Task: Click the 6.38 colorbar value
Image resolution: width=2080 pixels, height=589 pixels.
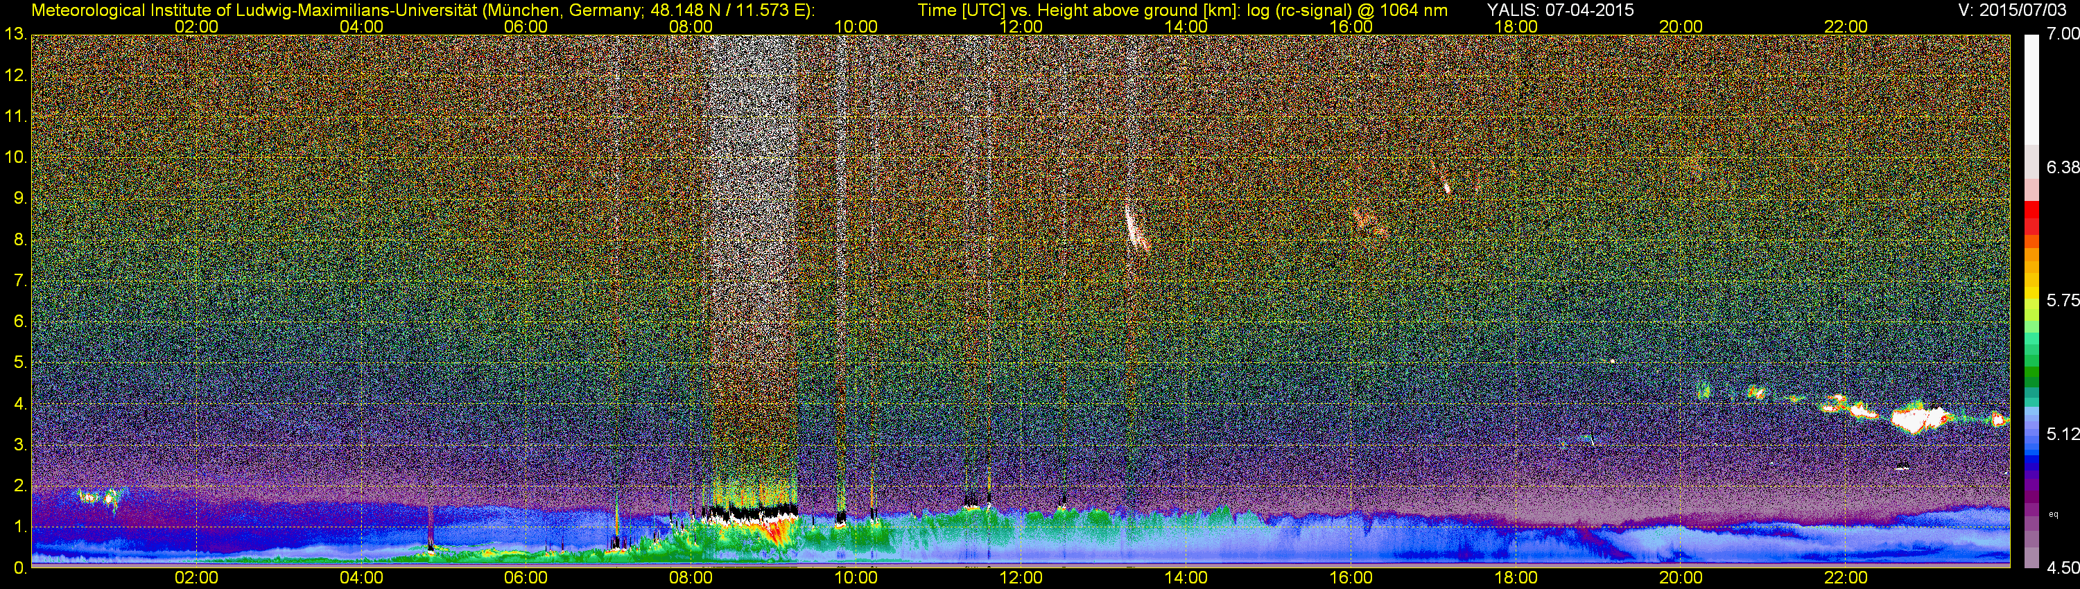Action: pos(2063,167)
